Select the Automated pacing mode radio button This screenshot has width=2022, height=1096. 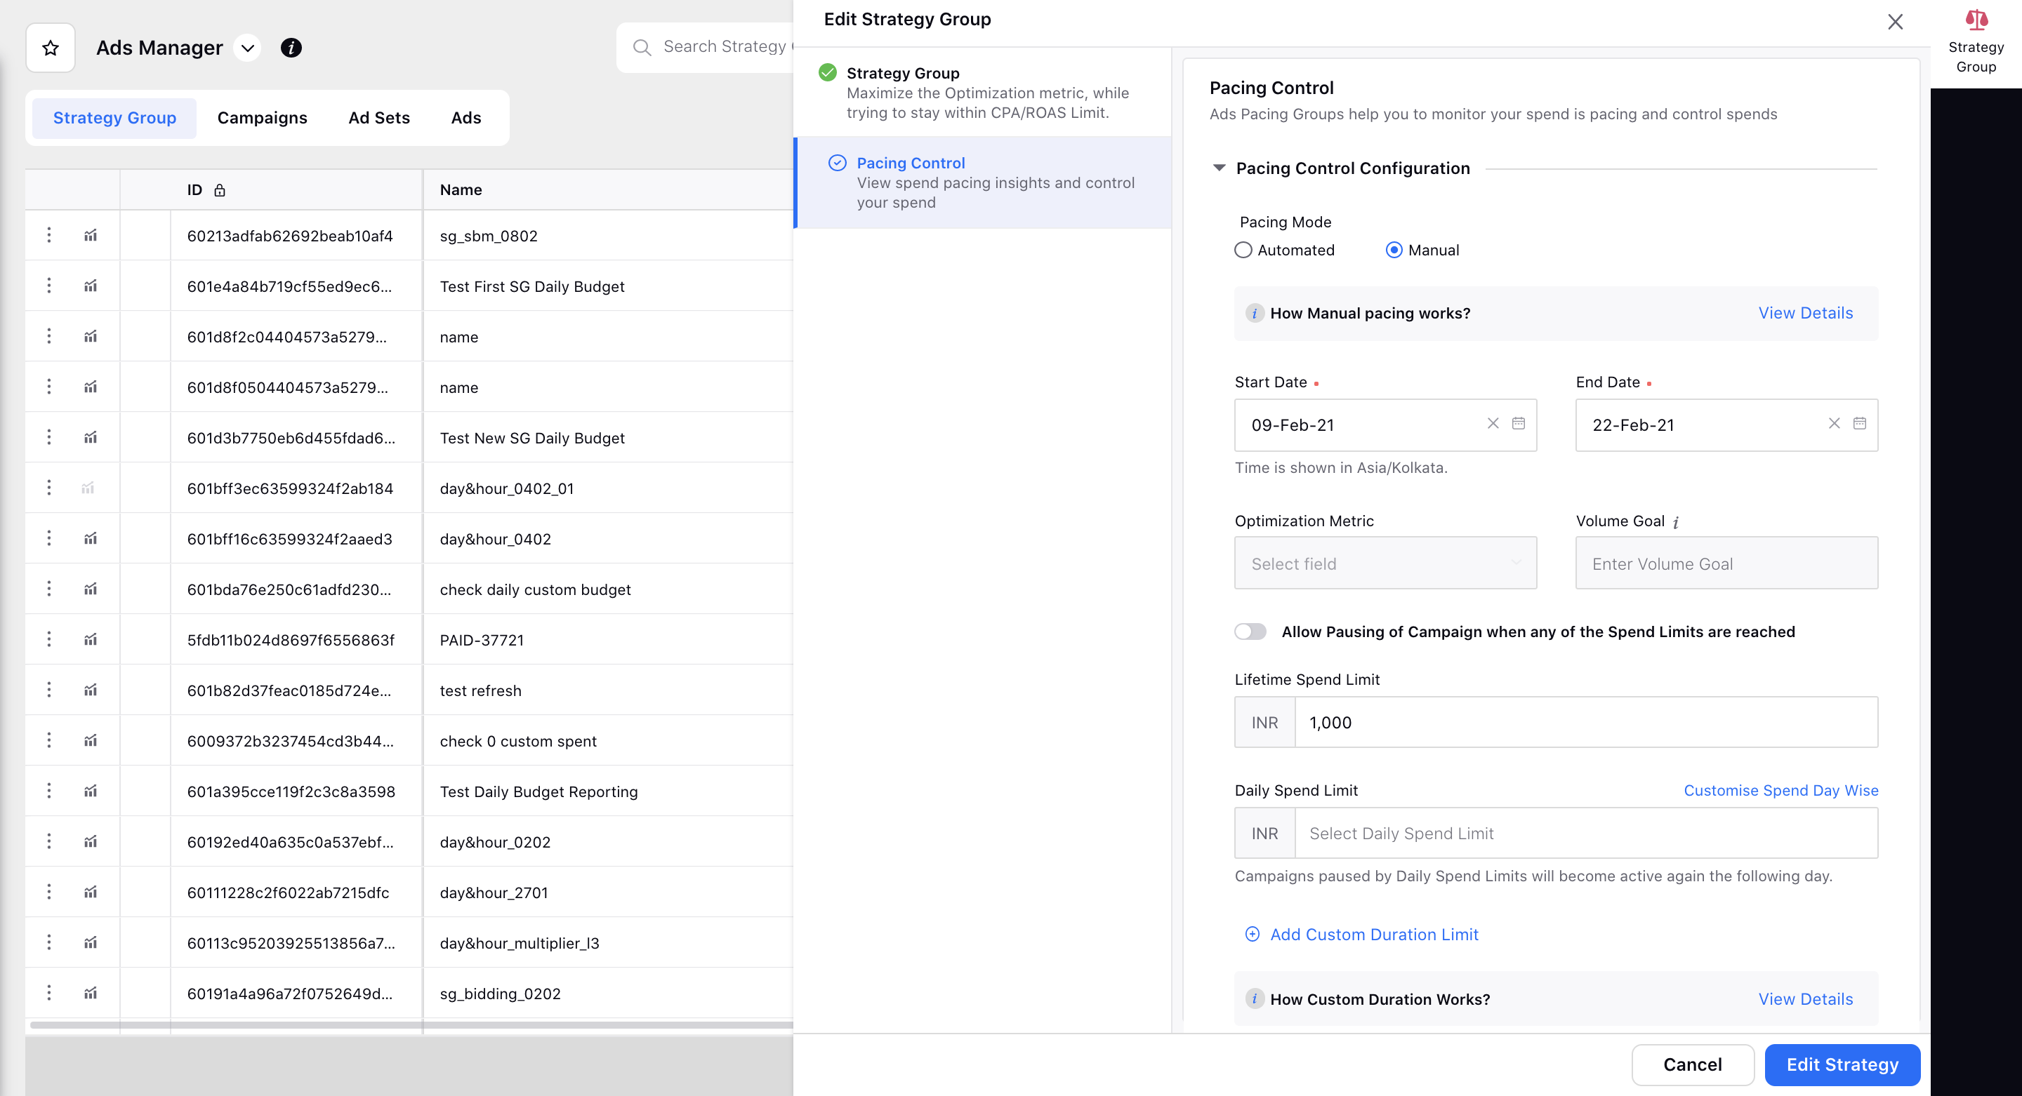[x=1243, y=250]
